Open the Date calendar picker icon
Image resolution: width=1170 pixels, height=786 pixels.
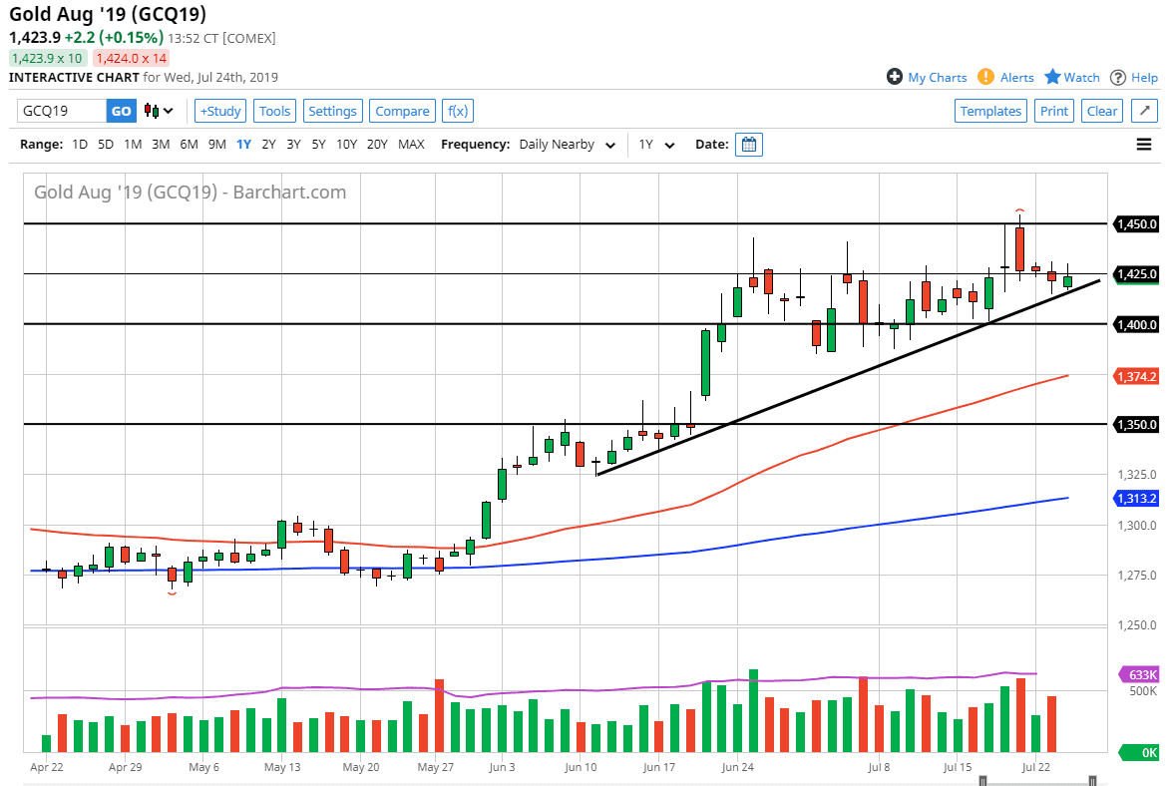[748, 144]
